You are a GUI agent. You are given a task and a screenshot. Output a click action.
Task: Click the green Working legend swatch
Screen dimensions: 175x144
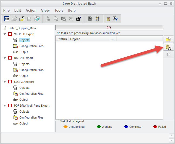[99, 127]
